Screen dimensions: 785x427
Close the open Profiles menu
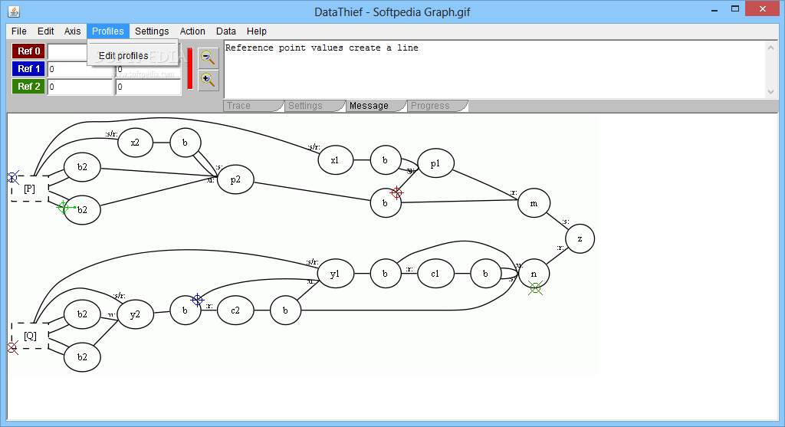coord(107,31)
